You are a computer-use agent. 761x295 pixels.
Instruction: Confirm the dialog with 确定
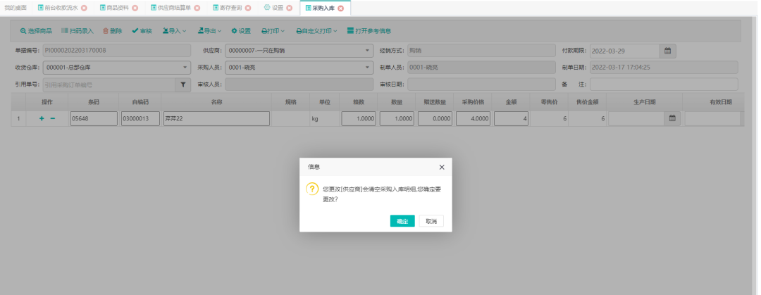coord(402,221)
